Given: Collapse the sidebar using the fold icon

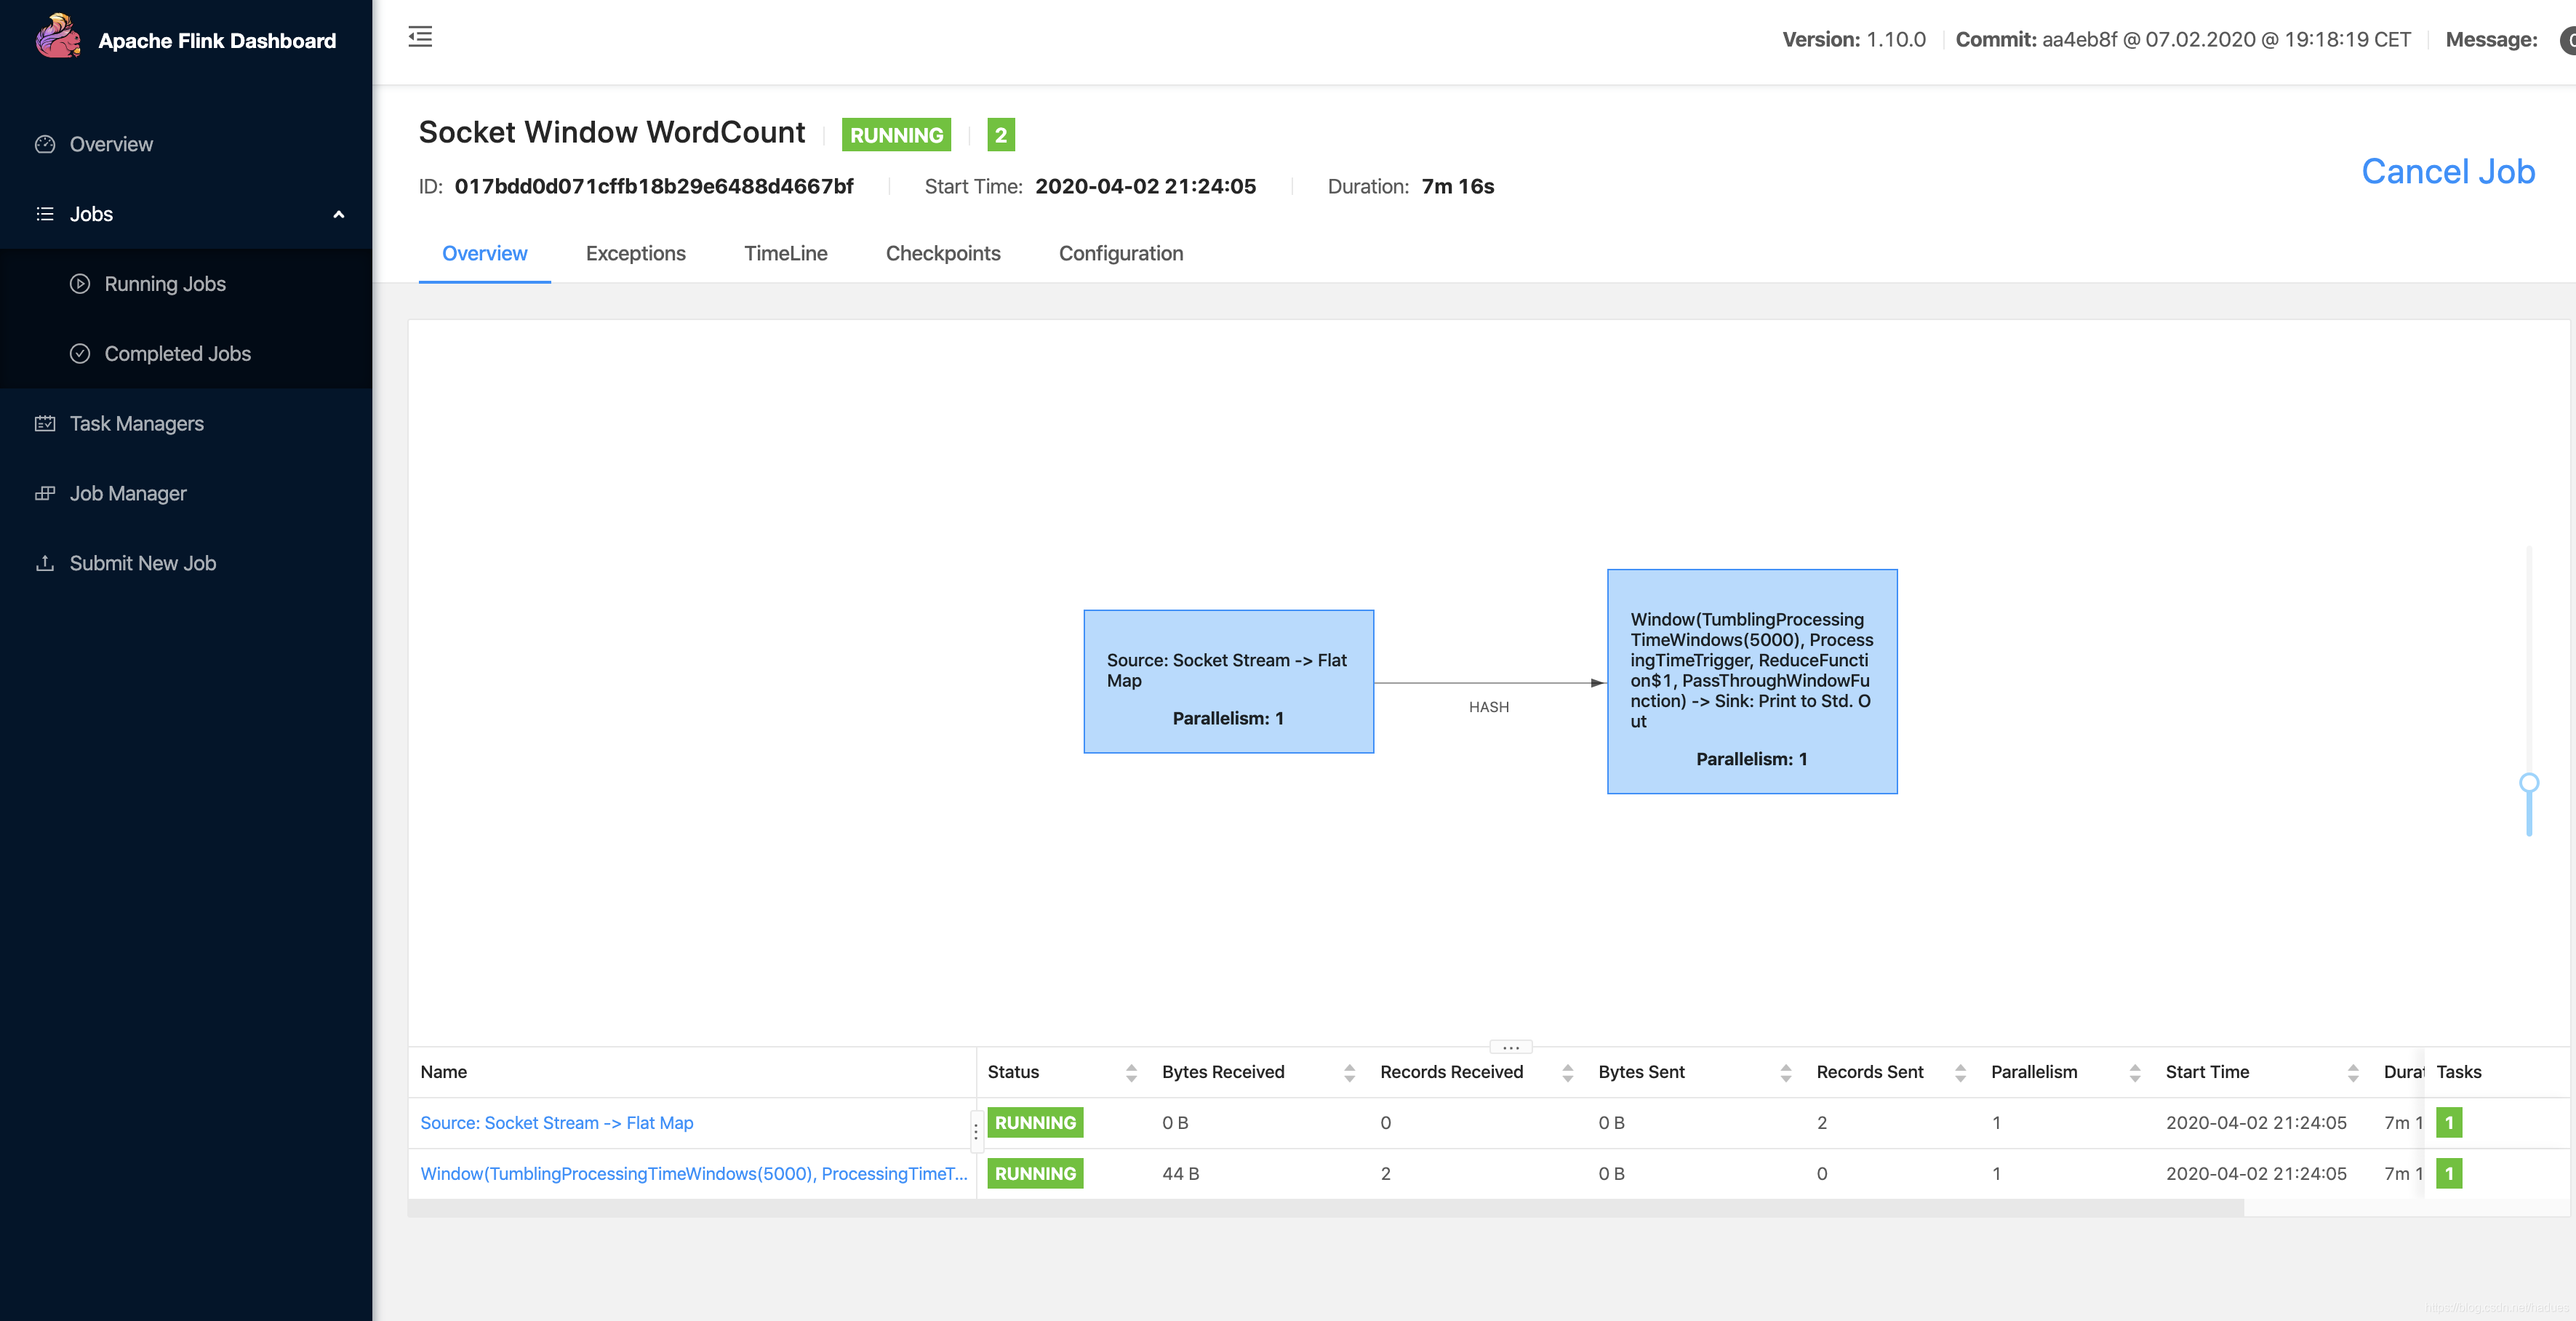Looking at the screenshot, I should pos(420,37).
